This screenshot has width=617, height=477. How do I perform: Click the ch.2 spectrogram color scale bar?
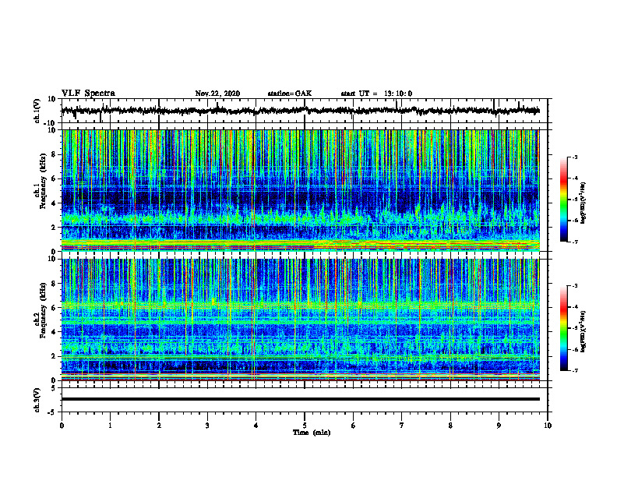(563, 328)
